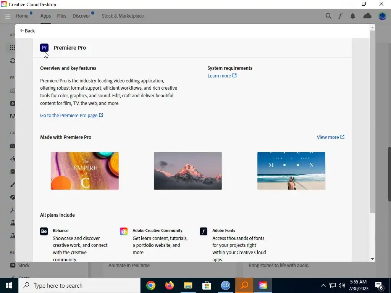
Task: Click the Updates refresh icon in sidebar
Action: [13, 61]
